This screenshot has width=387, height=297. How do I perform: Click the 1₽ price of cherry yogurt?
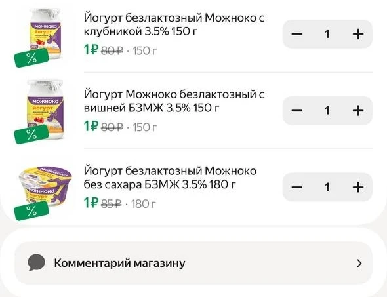pyautogui.click(x=91, y=126)
